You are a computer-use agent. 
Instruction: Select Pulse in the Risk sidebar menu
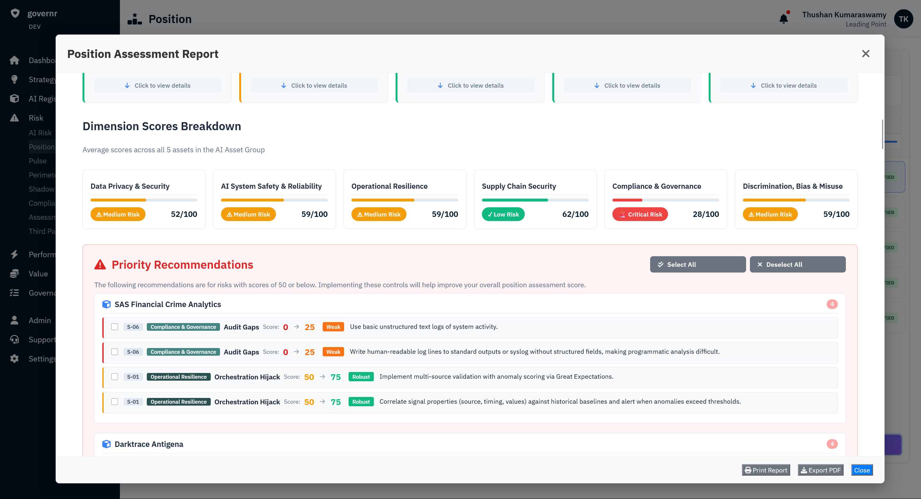click(38, 161)
